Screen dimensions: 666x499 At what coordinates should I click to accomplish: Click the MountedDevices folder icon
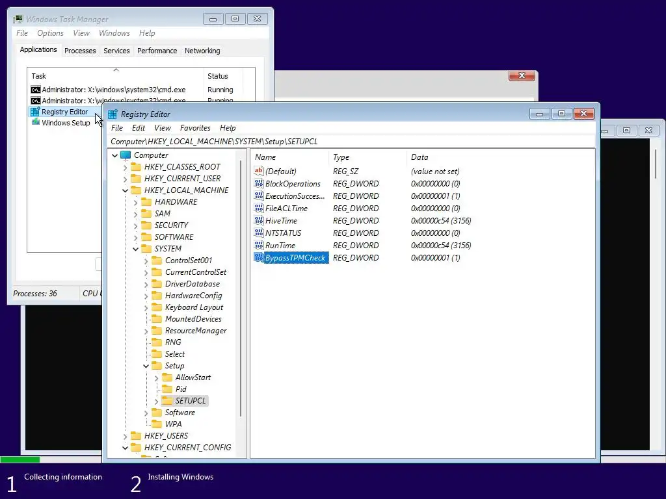pyautogui.click(x=157, y=318)
